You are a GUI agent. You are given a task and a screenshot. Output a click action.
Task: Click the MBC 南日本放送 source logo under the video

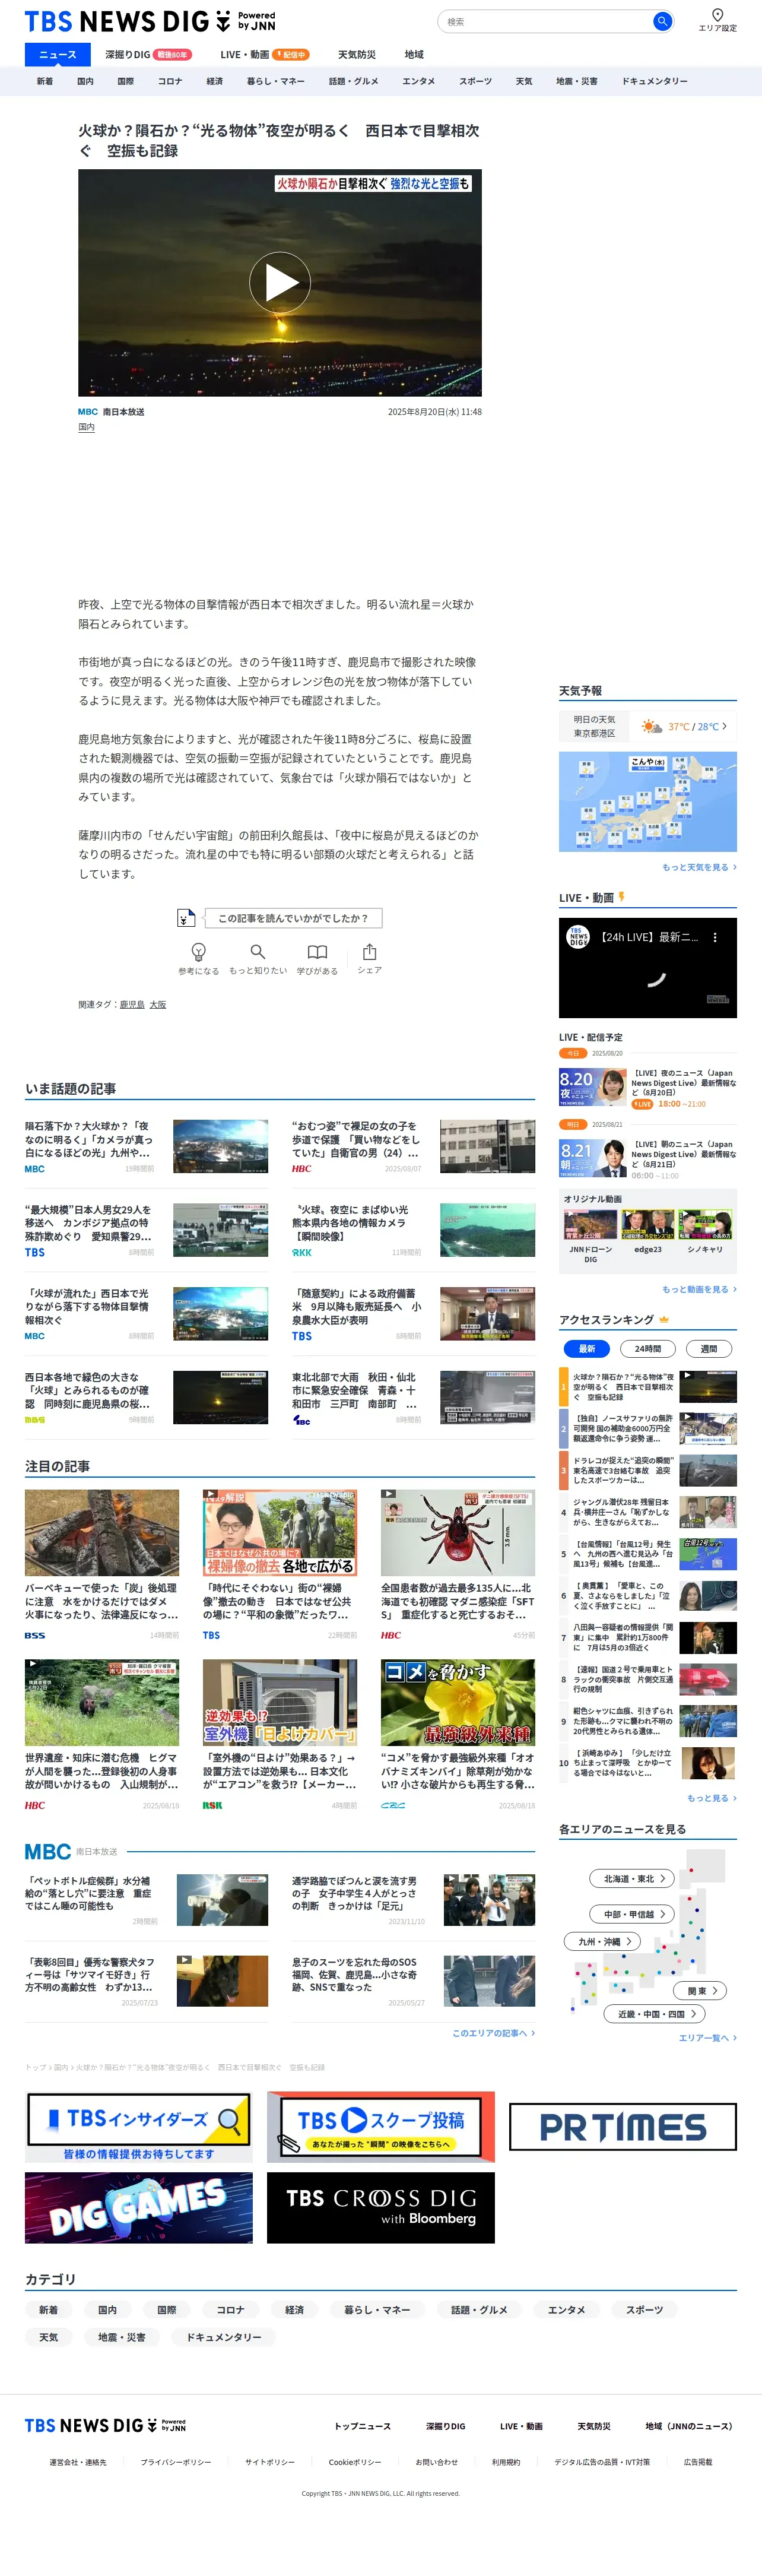click(111, 412)
